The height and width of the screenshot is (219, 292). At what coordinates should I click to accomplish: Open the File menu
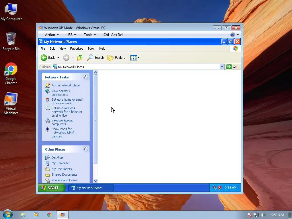pos(43,48)
